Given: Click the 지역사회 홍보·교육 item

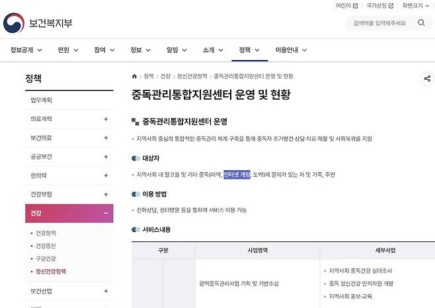Looking at the screenshot, I should pyautogui.click(x=350, y=296).
